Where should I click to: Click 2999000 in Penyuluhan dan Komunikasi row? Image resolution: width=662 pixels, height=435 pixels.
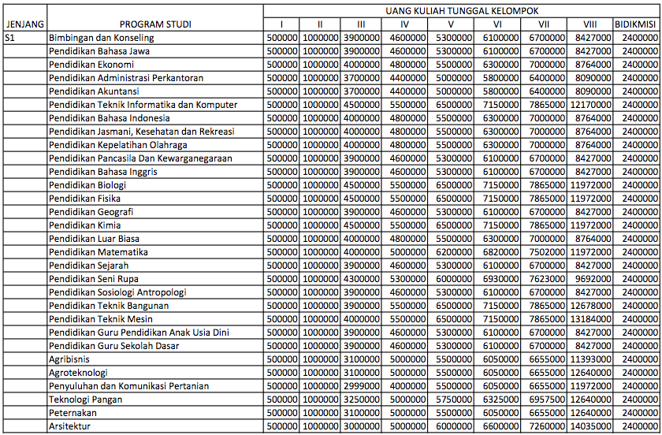pos(362,386)
